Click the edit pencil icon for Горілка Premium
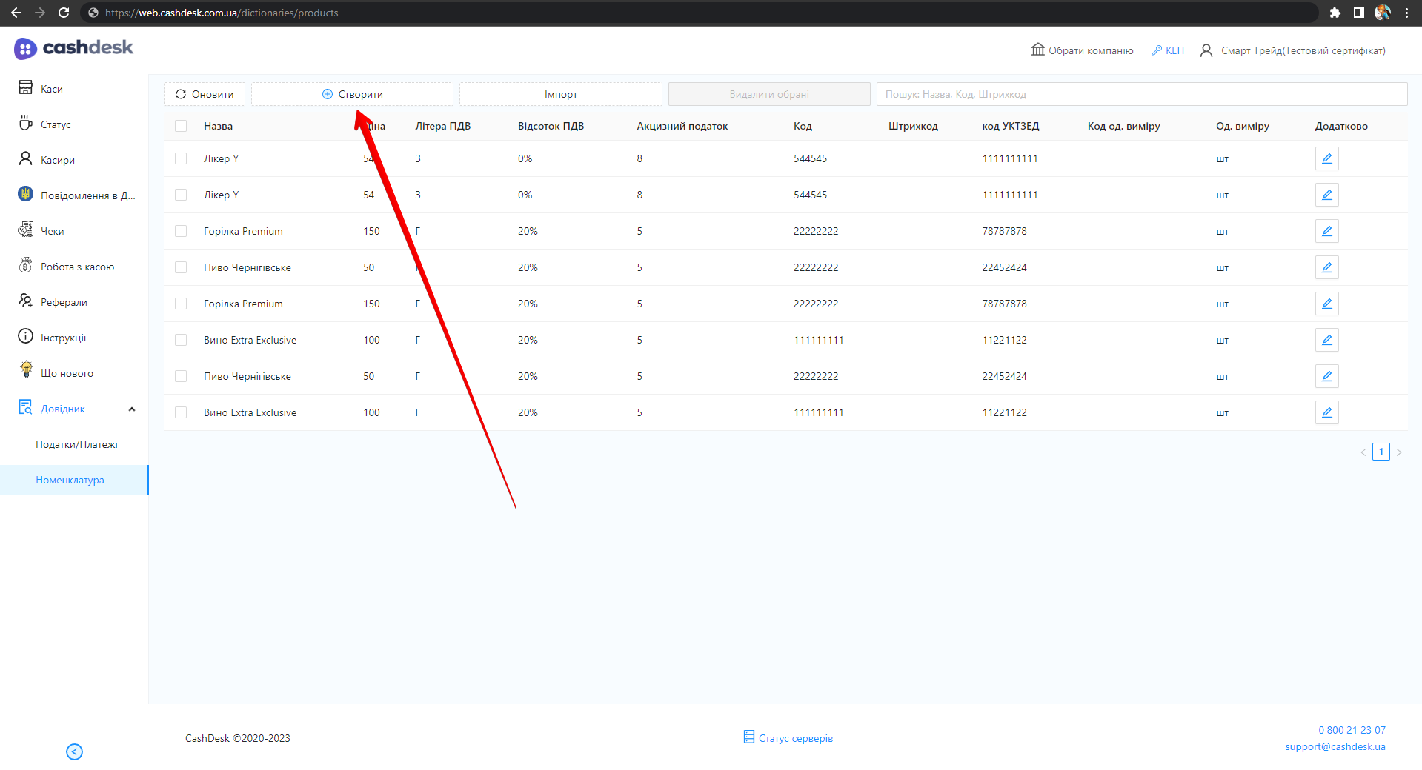Viewport: 1422px width, 770px height. [1326, 231]
